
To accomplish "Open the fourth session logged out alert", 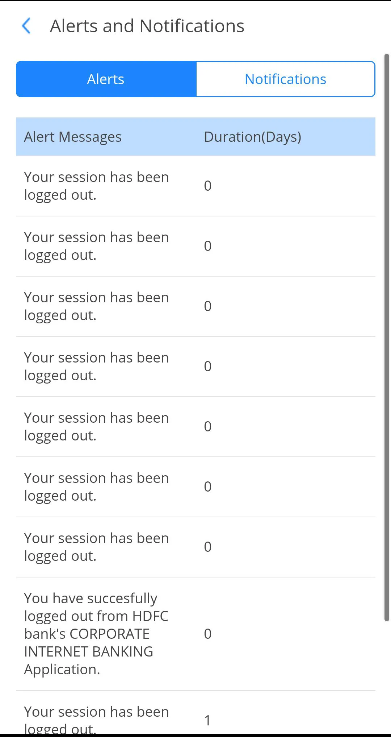I will pyautogui.click(x=96, y=367).
